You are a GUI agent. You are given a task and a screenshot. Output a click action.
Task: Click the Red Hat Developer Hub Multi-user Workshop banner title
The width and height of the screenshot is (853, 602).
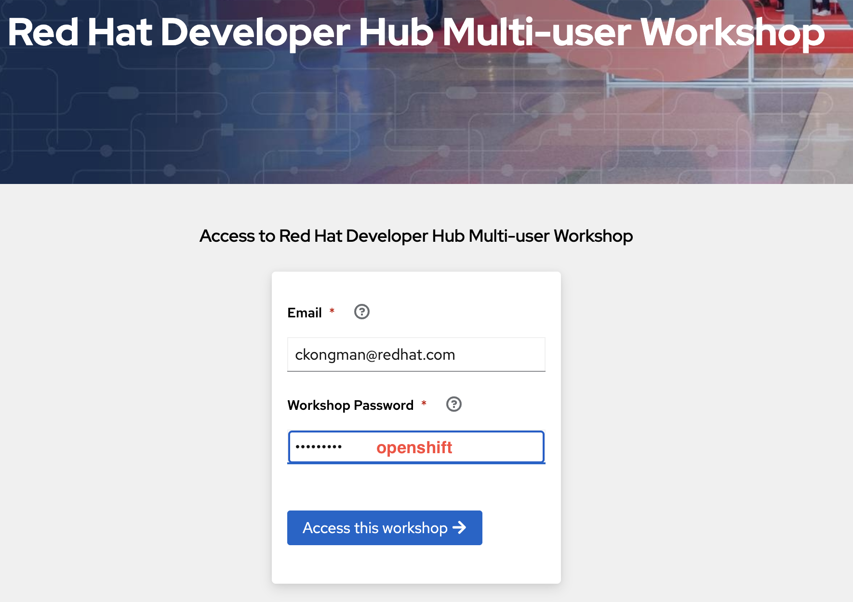tap(416, 33)
